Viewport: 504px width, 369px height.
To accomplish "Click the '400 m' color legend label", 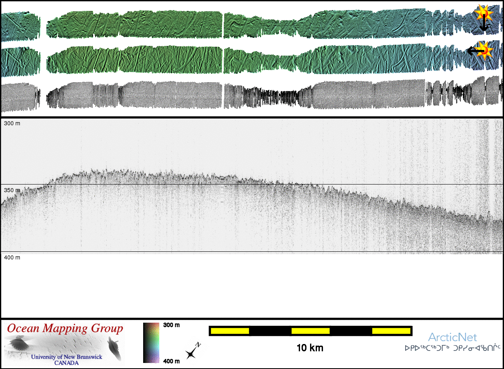I will pyautogui.click(x=171, y=361).
